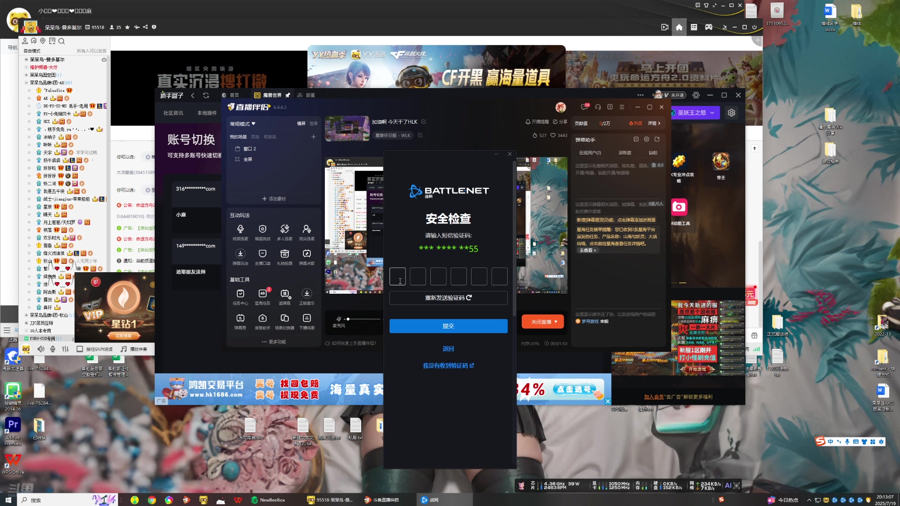This screenshot has height=506, width=900.
Task: Collapse 呆呆鸟品牌G团-AK channel group
Action: click(26, 82)
